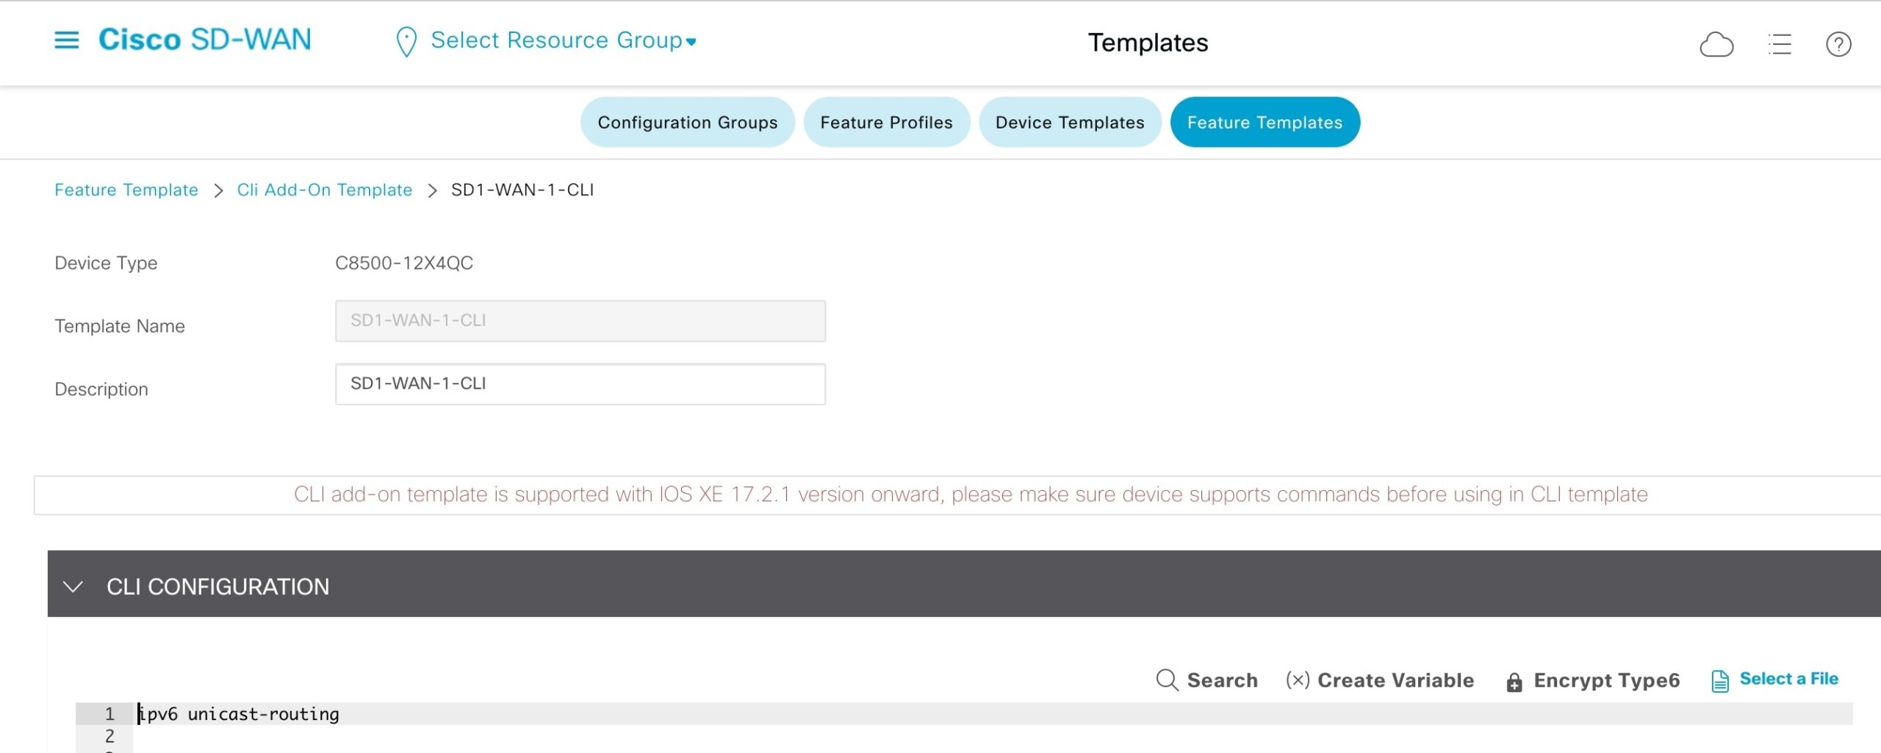Click the location pin icon
This screenshot has width=1881, height=753.
click(x=405, y=40)
